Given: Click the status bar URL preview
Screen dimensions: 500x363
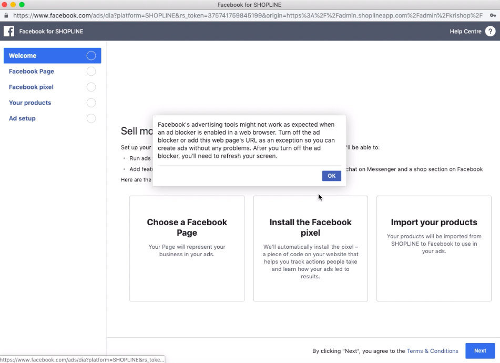Looking at the screenshot, I should pyautogui.click(x=82, y=359).
